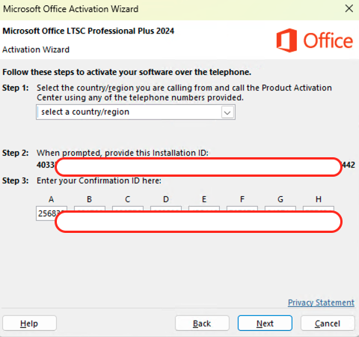
Task: Select Confirmation ID field F
Action: point(242,208)
